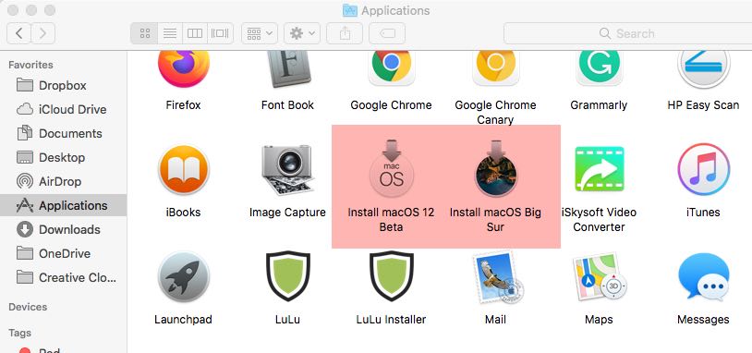This screenshot has width=752, height=353.
Task: Open iCloud Drive in the sidebar
Action: (x=64, y=109)
